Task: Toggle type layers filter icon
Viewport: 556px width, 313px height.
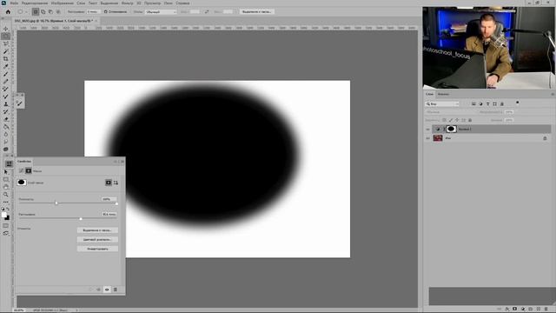Action: [487, 104]
